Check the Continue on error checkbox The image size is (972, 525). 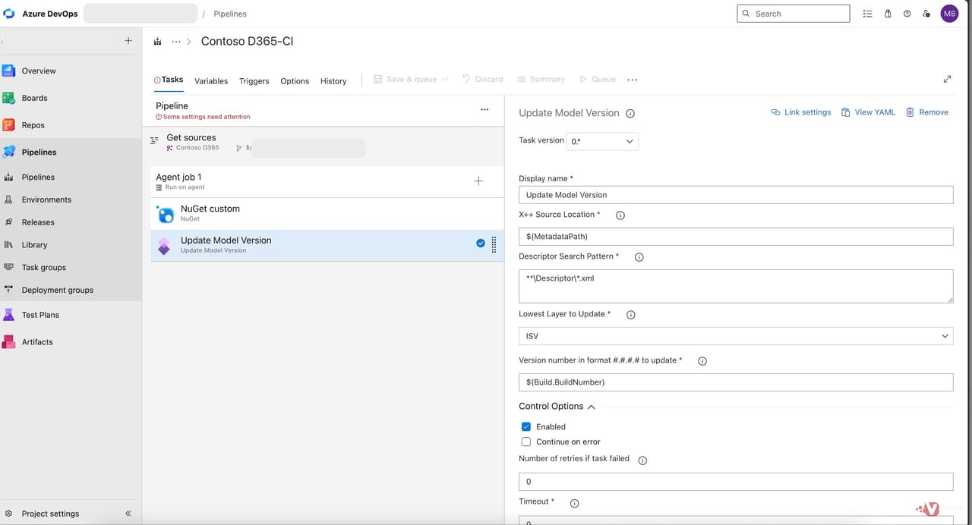coord(526,442)
